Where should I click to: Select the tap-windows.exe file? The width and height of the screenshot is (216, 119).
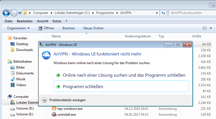coord(70,109)
